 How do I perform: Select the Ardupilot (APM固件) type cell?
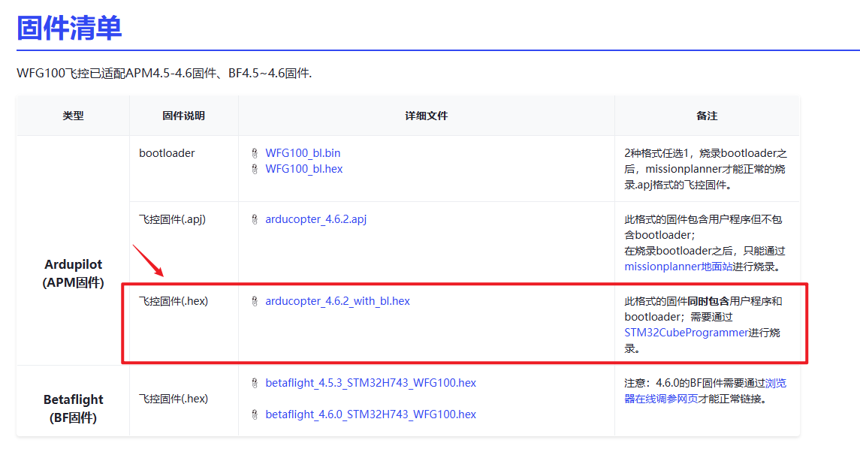click(x=73, y=273)
